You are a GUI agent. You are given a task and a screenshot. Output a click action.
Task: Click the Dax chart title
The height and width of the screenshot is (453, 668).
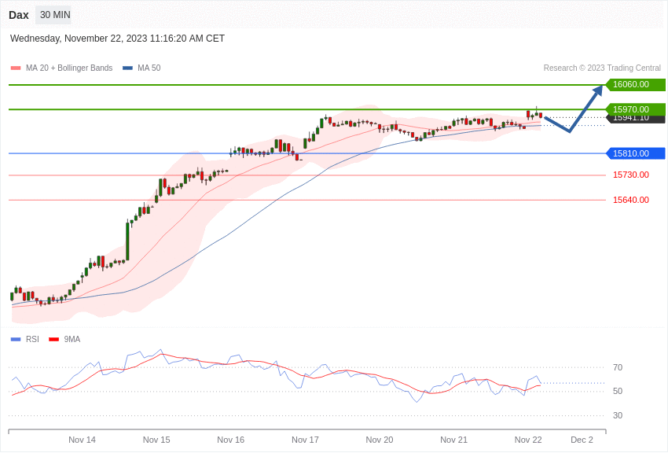[19, 15]
